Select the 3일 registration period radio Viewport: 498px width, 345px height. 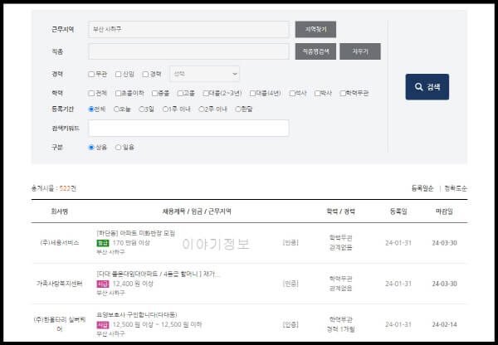pyautogui.click(x=142, y=109)
